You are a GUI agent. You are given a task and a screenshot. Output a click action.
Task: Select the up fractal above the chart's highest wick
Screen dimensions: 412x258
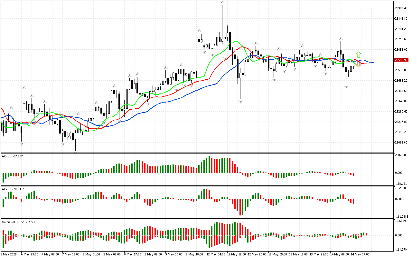click(222, 3)
